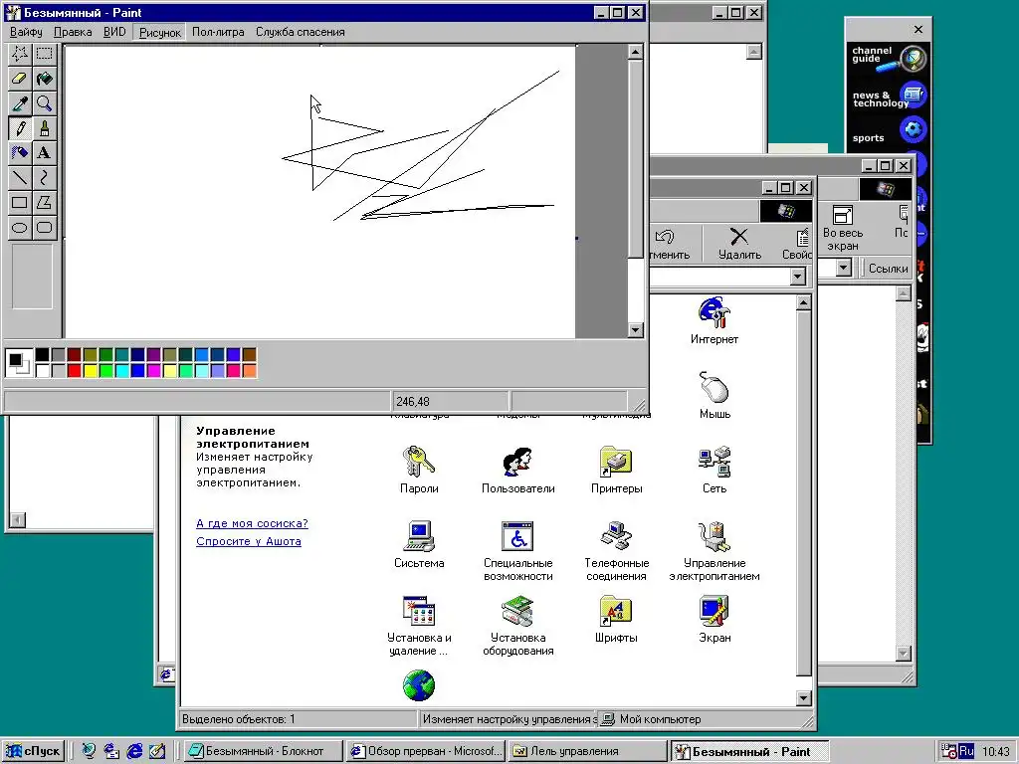
Task: Pick the bright red color swatch
Action: [x=74, y=371]
